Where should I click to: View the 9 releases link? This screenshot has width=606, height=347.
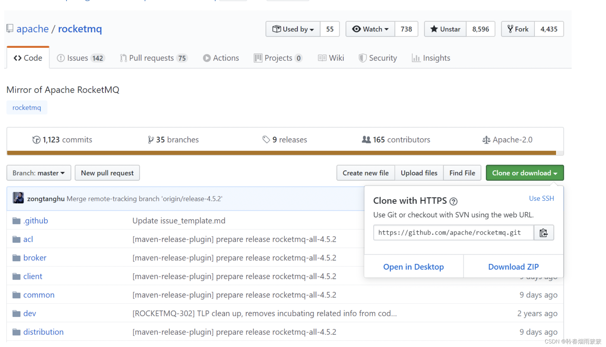285,140
